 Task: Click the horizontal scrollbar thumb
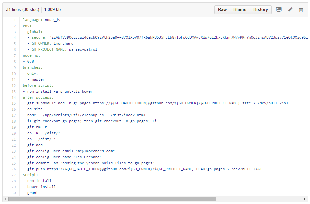(x=112, y=199)
